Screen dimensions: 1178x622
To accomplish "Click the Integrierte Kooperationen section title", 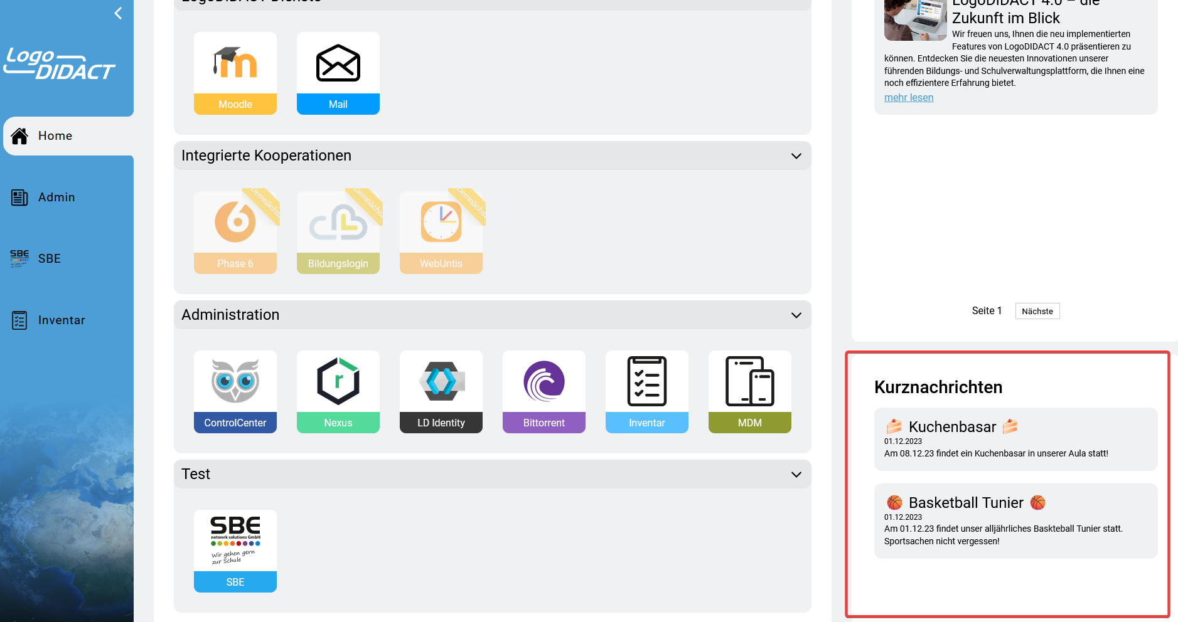I will pos(266,155).
